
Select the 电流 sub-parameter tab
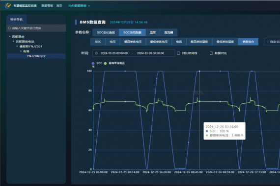click(x=179, y=42)
